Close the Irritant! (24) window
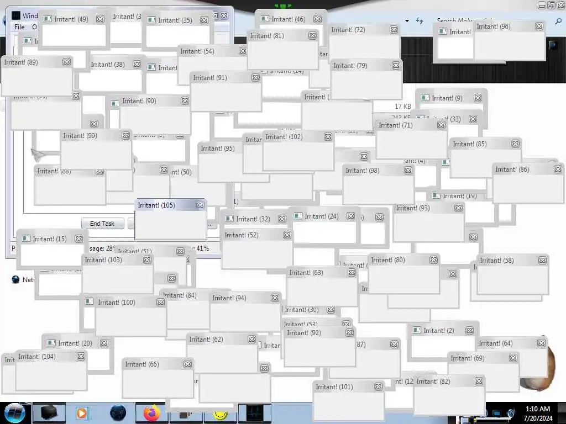566x424 pixels. coord(350,216)
